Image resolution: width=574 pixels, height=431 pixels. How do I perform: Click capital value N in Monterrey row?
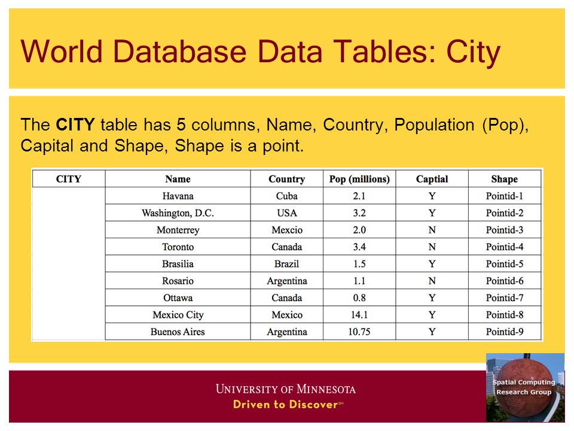(x=432, y=230)
